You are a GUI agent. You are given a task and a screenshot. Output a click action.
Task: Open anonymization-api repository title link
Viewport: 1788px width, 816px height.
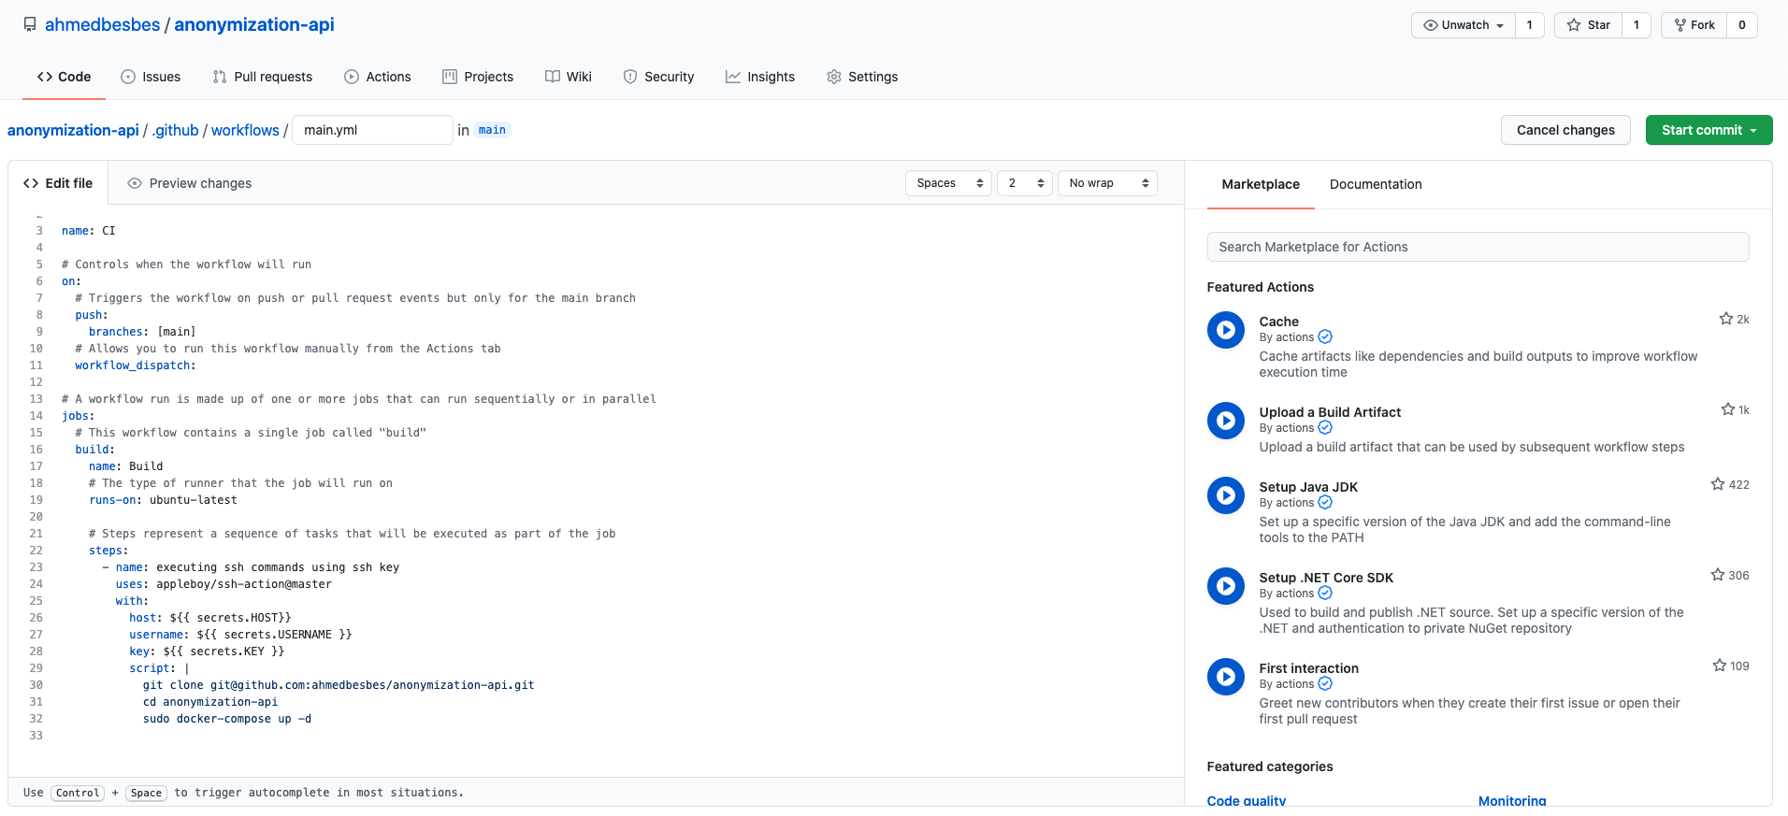point(253,25)
